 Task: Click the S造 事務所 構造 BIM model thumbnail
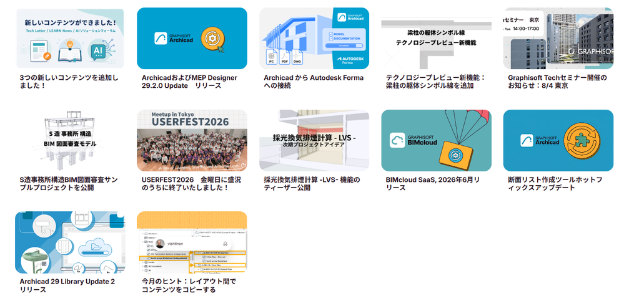pyautogui.click(x=70, y=141)
